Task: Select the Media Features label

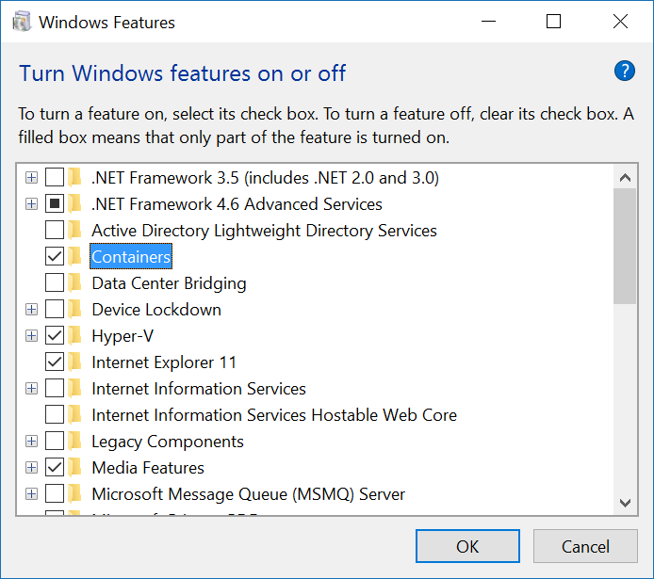Action: (x=148, y=467)
